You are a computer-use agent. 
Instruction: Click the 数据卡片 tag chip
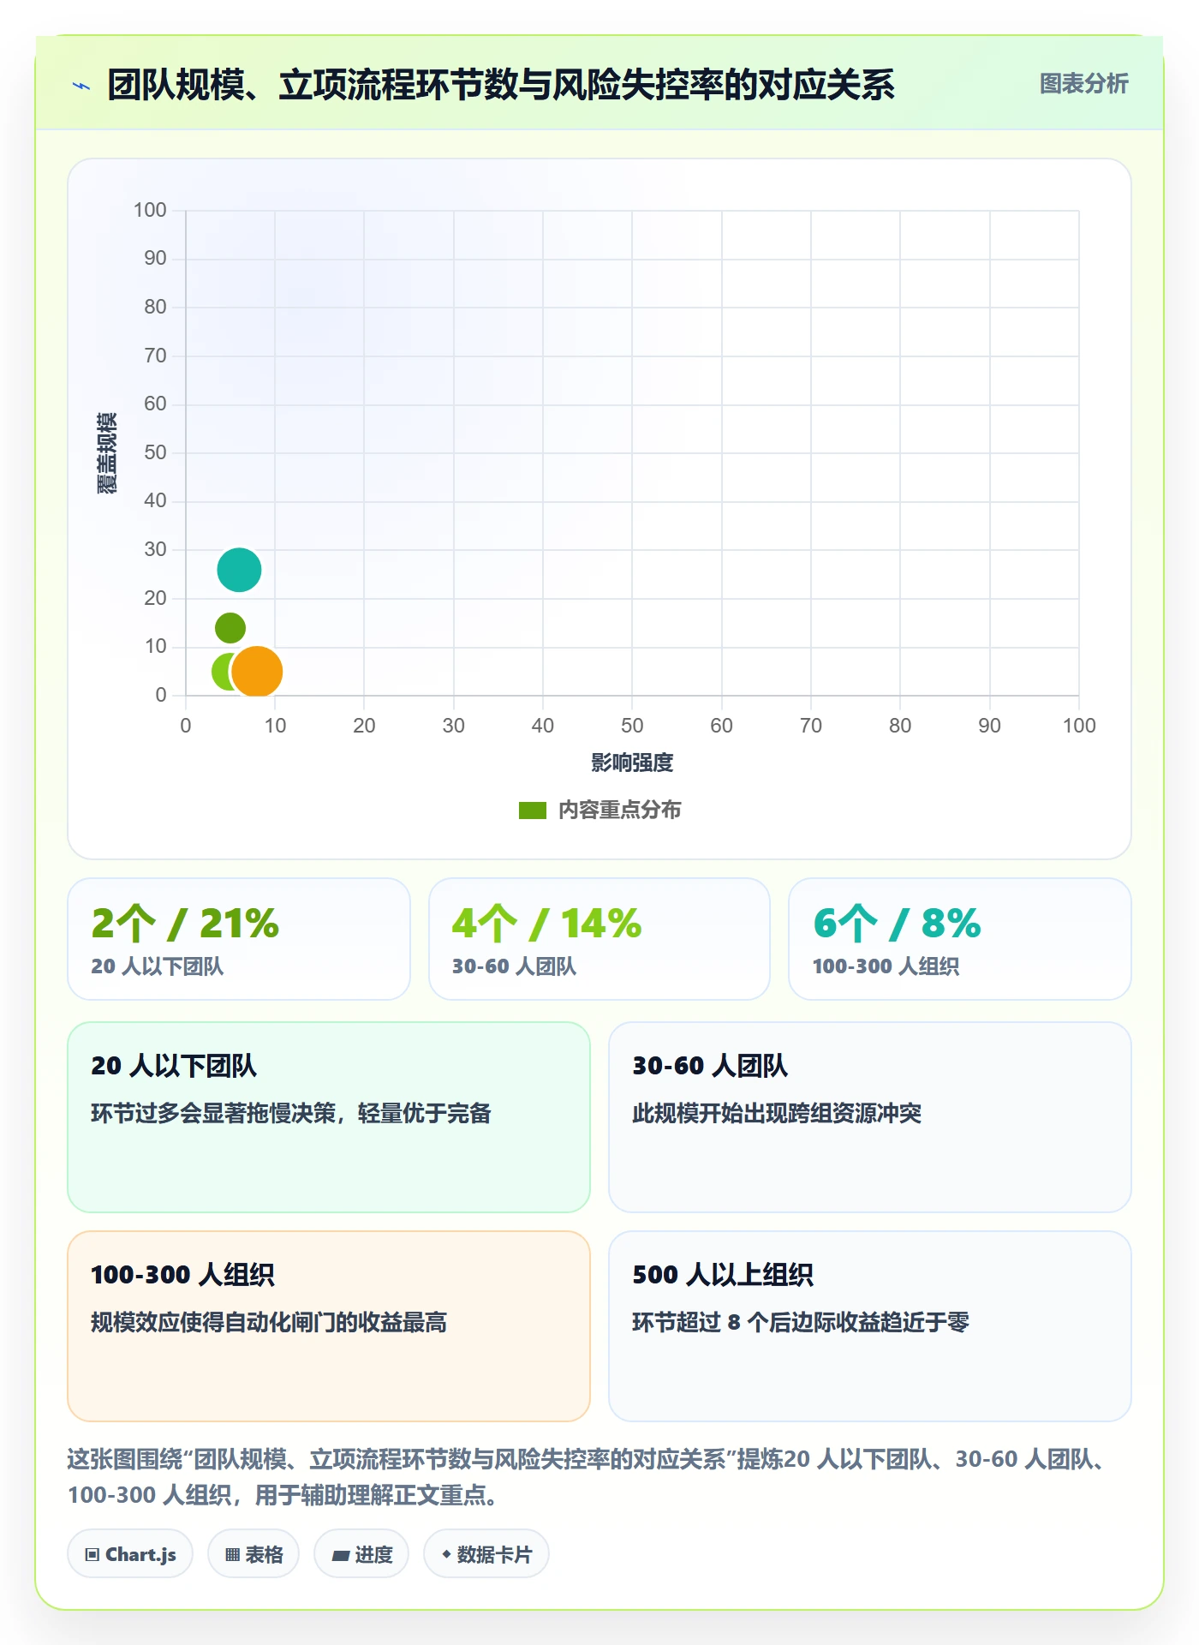[x=486, y=1554]
